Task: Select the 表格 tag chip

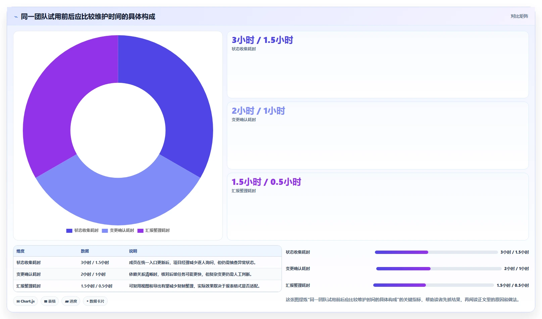Action: pyautogui.click(x=50, y=301)
